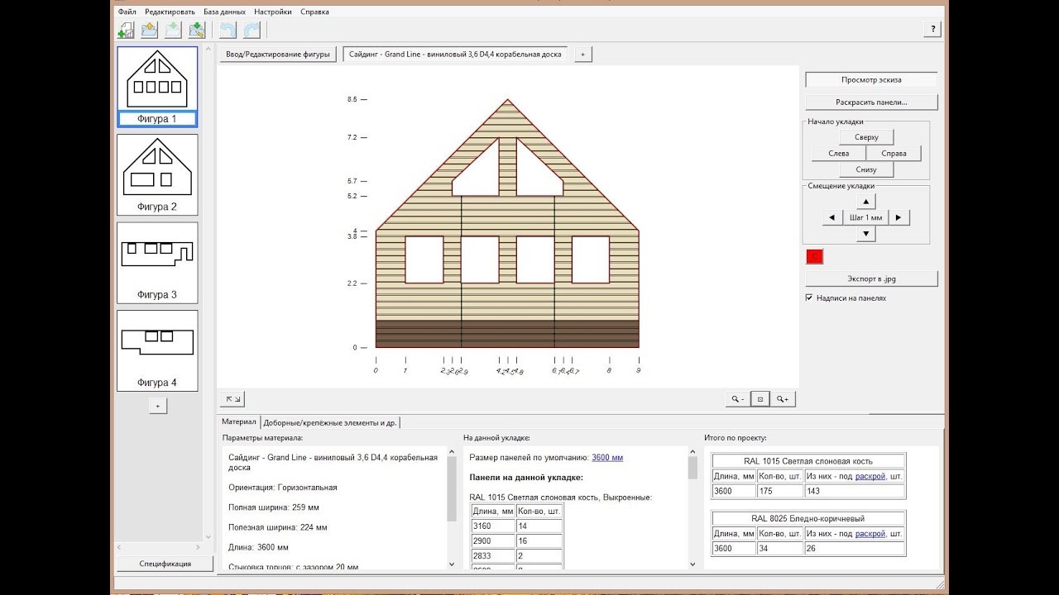This screenshot has width=1059, height=595.
Task: Click the Save As toolbar icon
Action: tap(197, 30)
